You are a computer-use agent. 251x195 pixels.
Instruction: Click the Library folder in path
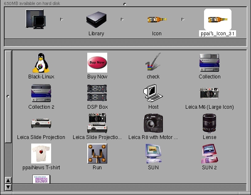(96, 19)
